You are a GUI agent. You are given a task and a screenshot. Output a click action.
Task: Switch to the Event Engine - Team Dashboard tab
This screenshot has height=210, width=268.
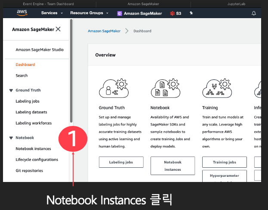point(48,4)
